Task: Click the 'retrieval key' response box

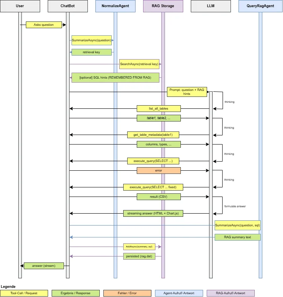Action: 91,52
